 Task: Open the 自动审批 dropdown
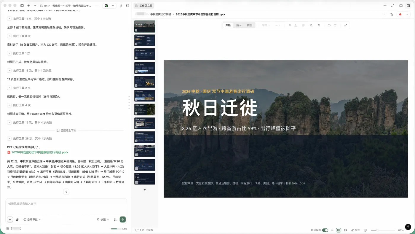click(x=32, y=219)
